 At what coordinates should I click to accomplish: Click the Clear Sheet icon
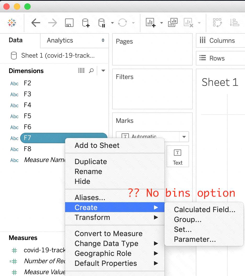188,23
